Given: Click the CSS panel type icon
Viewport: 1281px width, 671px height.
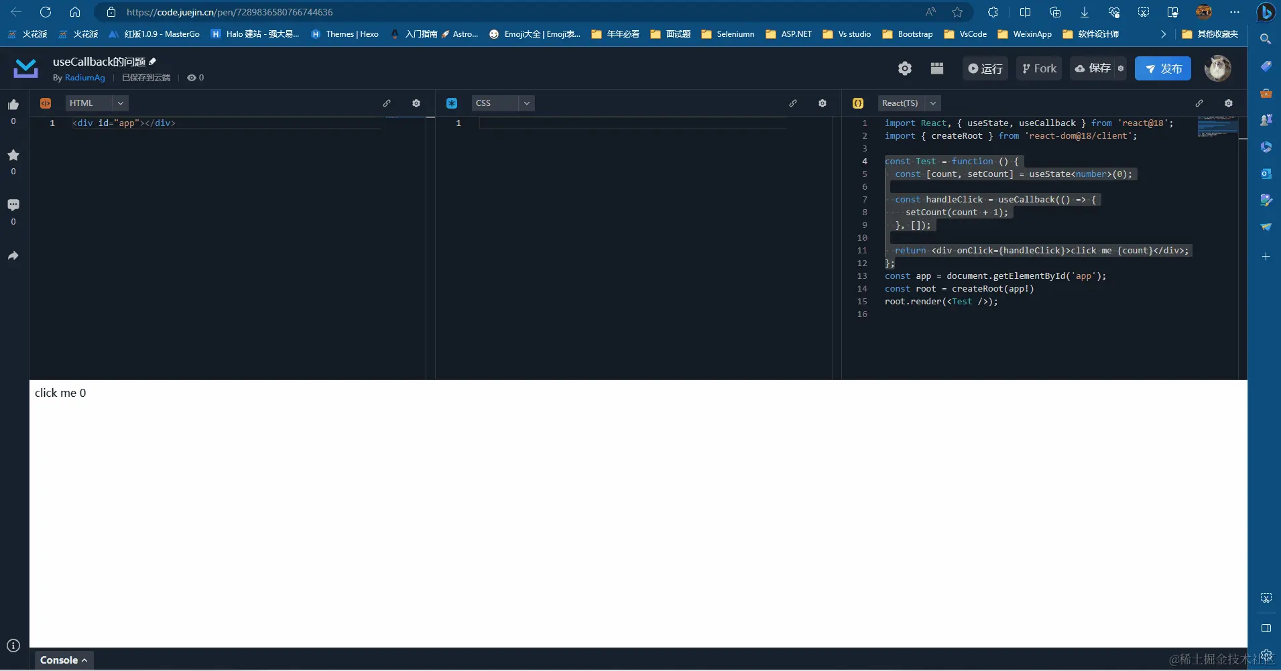Looking at the screenshot, I should 452,103.
